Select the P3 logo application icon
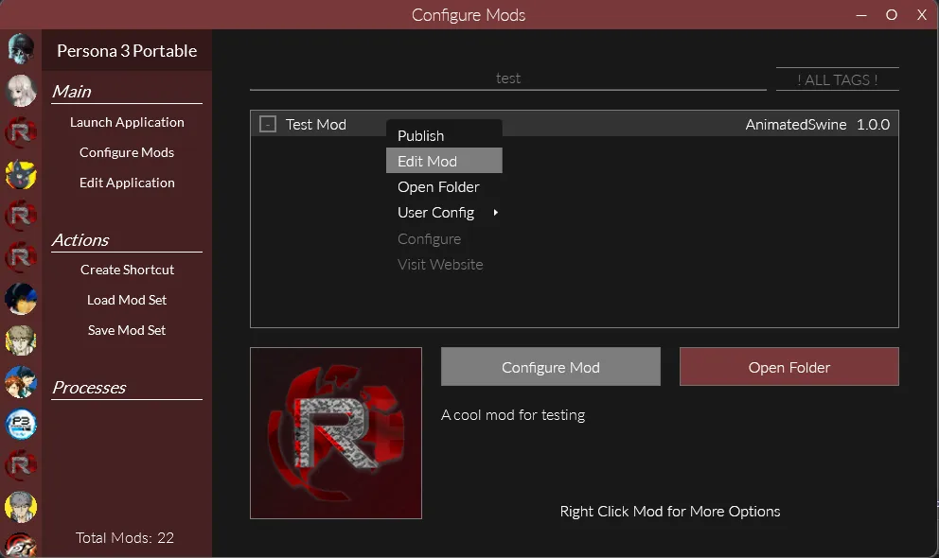Image resolution: width=939 pixels, height=558 pixels. pos(21,424)
